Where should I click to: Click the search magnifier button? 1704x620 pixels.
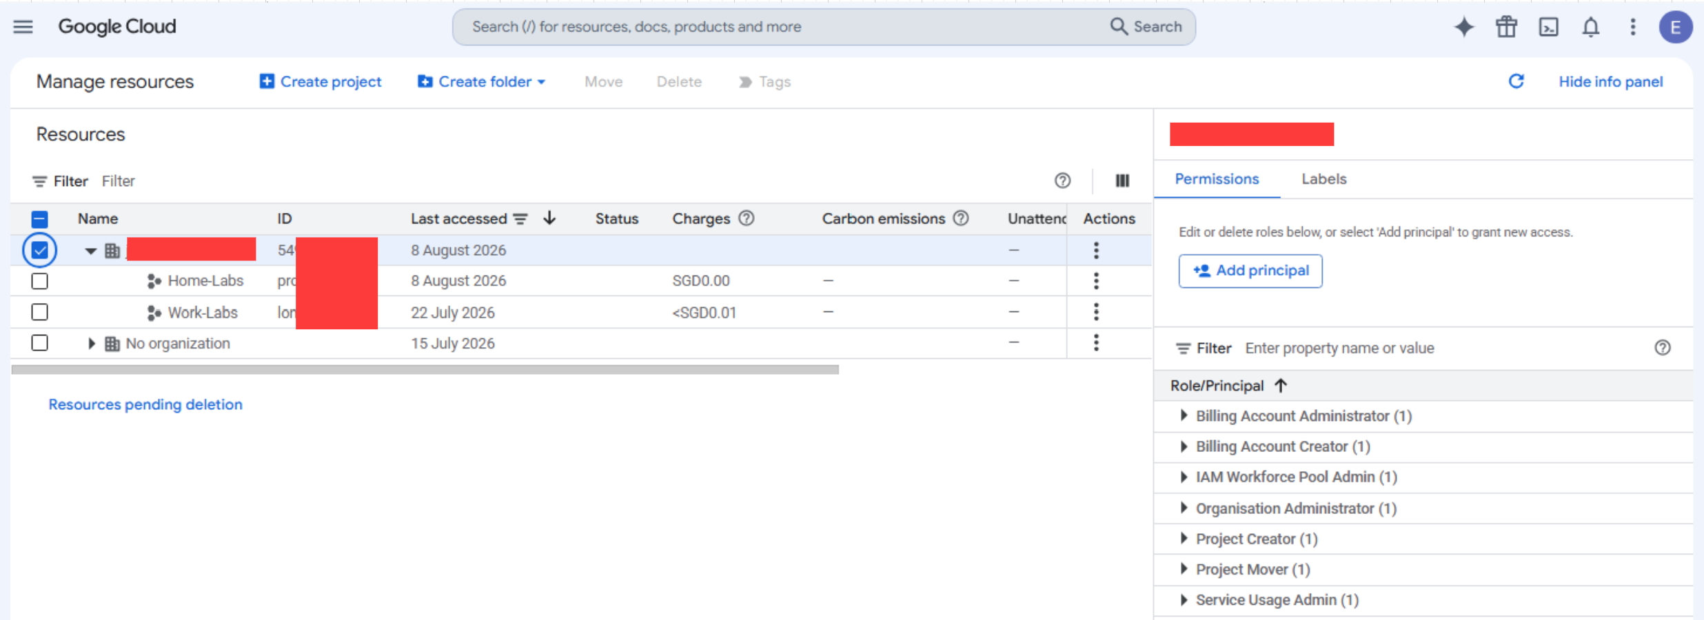coord(1146,27)
